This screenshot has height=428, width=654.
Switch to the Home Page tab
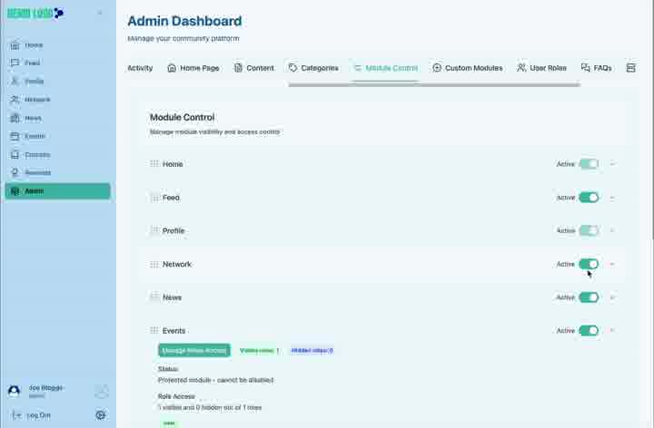click(x=193, y=68)
